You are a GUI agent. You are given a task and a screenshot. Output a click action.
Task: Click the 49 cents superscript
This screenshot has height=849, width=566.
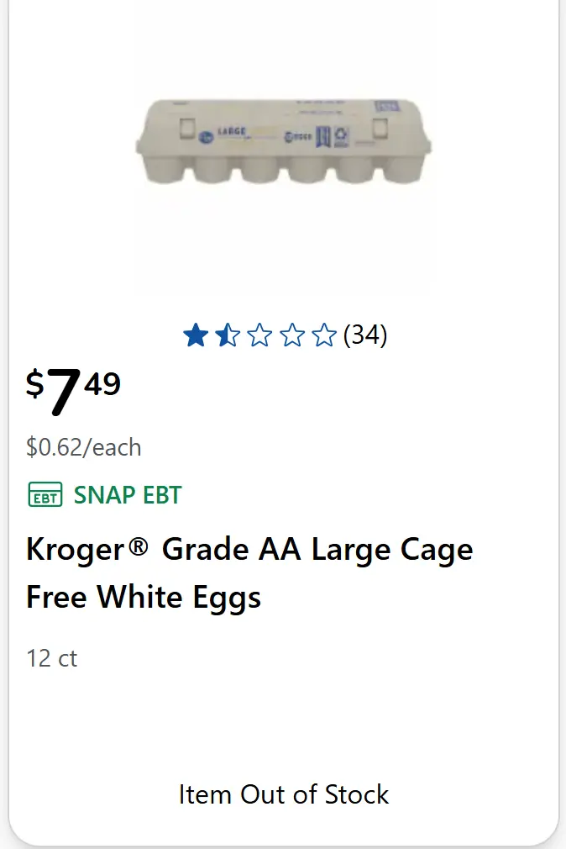[x=102, y=384]
